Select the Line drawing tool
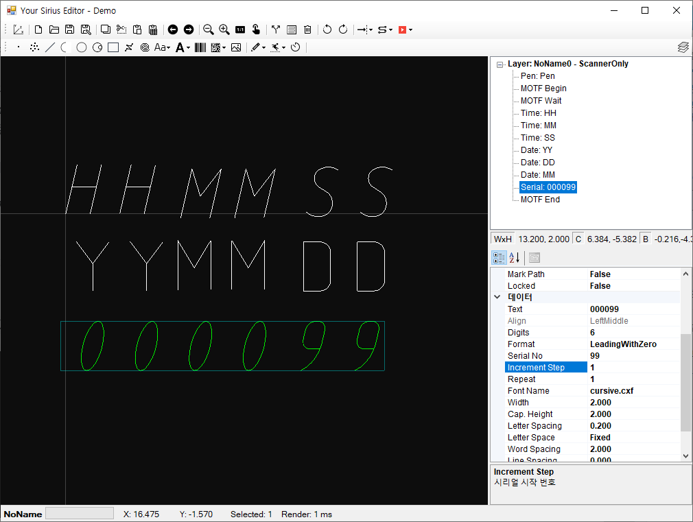This screenshot has height=522, width=693. point(49,47)
